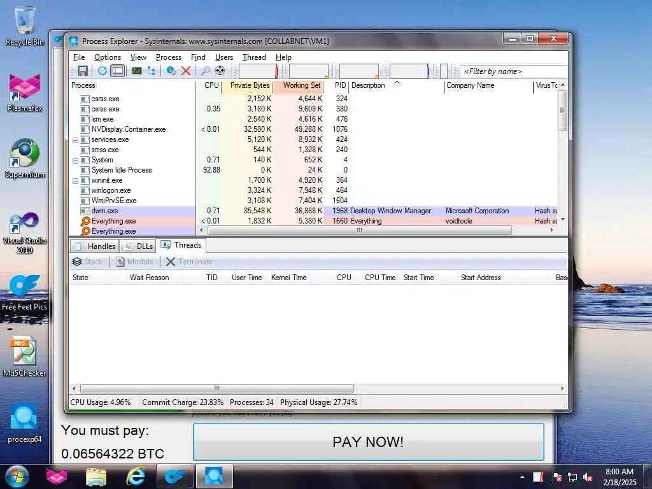Open the View menu
This screenshot has height=489, width=652.
pos(138,57)
